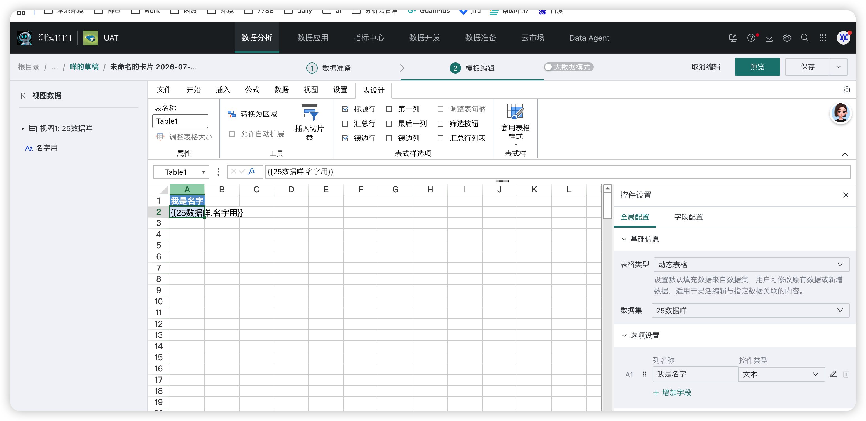Screen dimensions: 866x421
Task: Click the robot logo next to 测试11111
Action: pos(24,38)
